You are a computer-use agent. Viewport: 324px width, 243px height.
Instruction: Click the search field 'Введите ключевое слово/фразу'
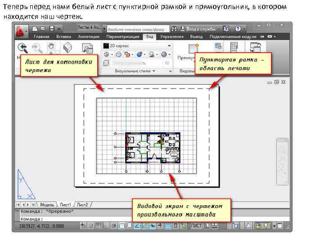pos(138,29)
